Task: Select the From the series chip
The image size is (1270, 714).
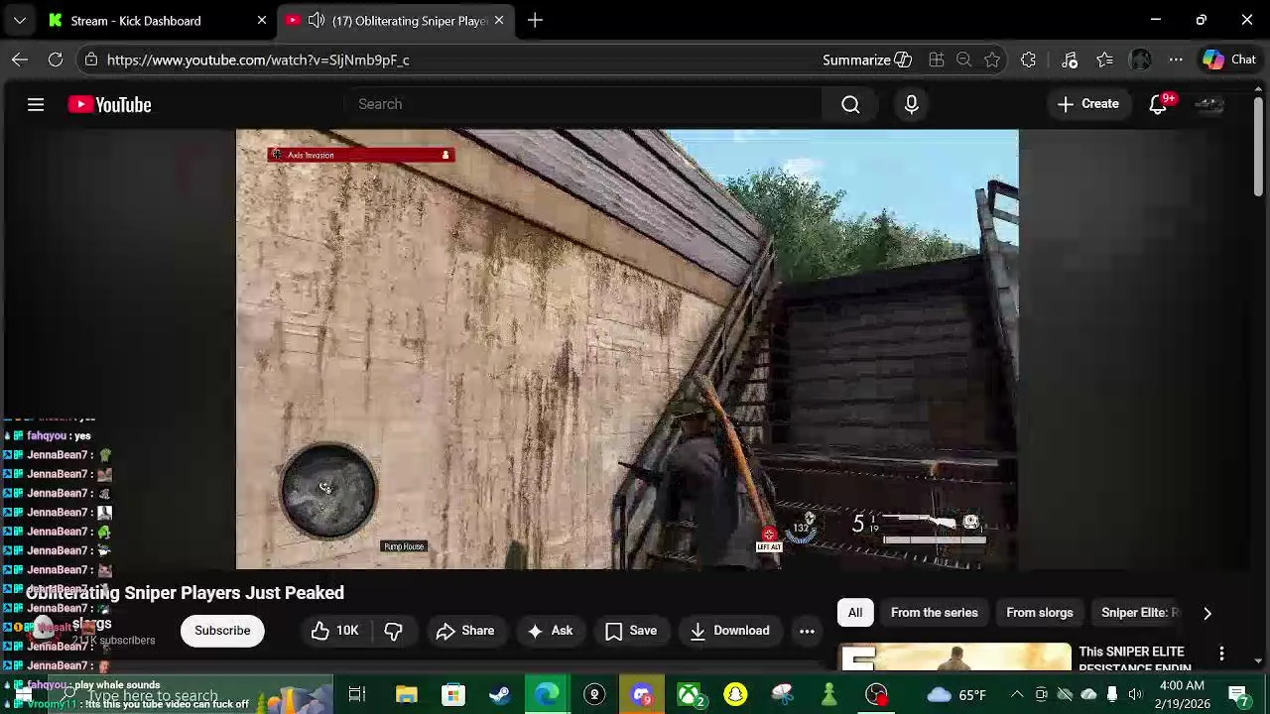Action: point(934,613)
